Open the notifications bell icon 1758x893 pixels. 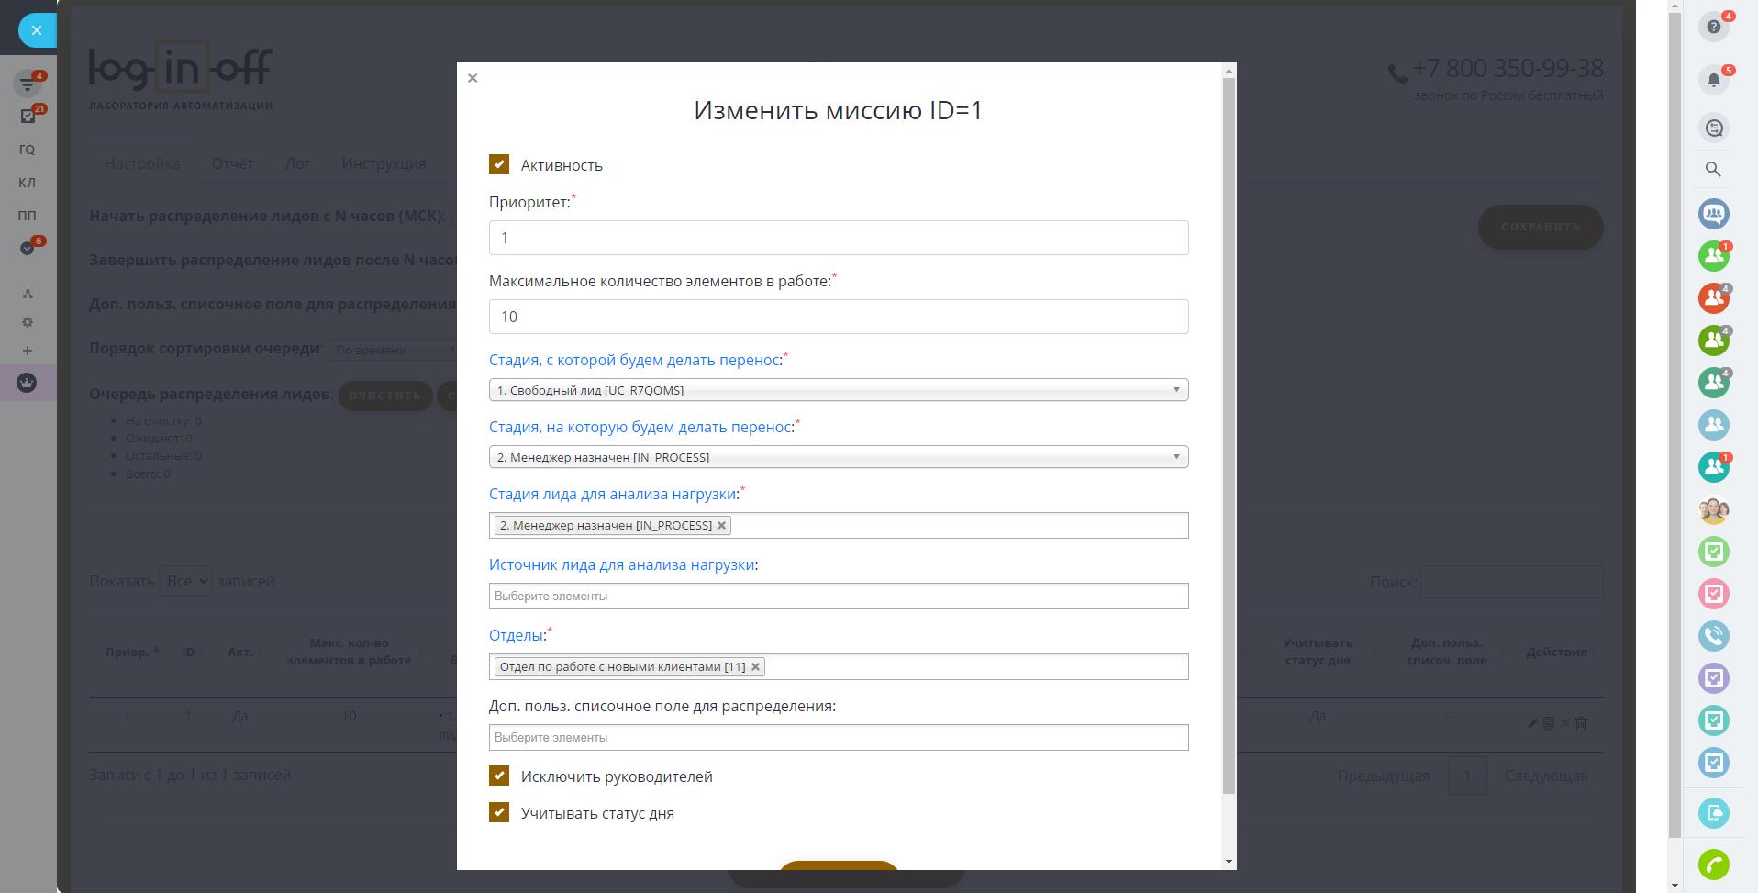(1713, 80)
